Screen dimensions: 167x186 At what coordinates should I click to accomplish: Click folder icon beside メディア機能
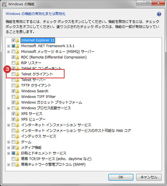(17, 147)
